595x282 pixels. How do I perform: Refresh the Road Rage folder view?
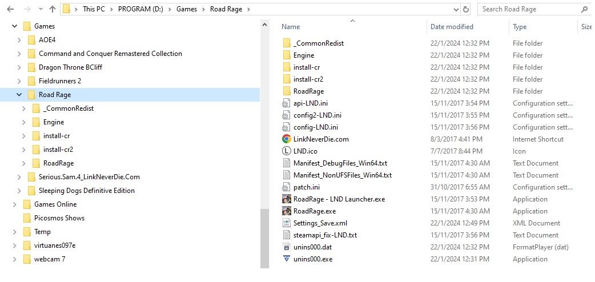pos(466,9)
